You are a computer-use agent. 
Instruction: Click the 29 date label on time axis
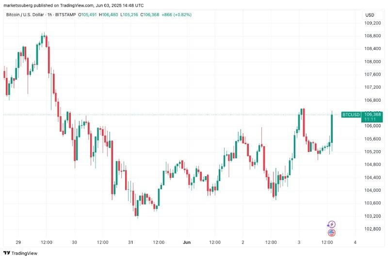pos(18,242)
